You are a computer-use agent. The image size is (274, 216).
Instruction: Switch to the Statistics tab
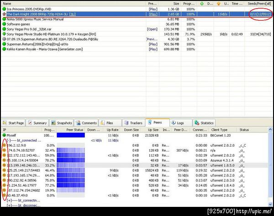click(204, 123)
